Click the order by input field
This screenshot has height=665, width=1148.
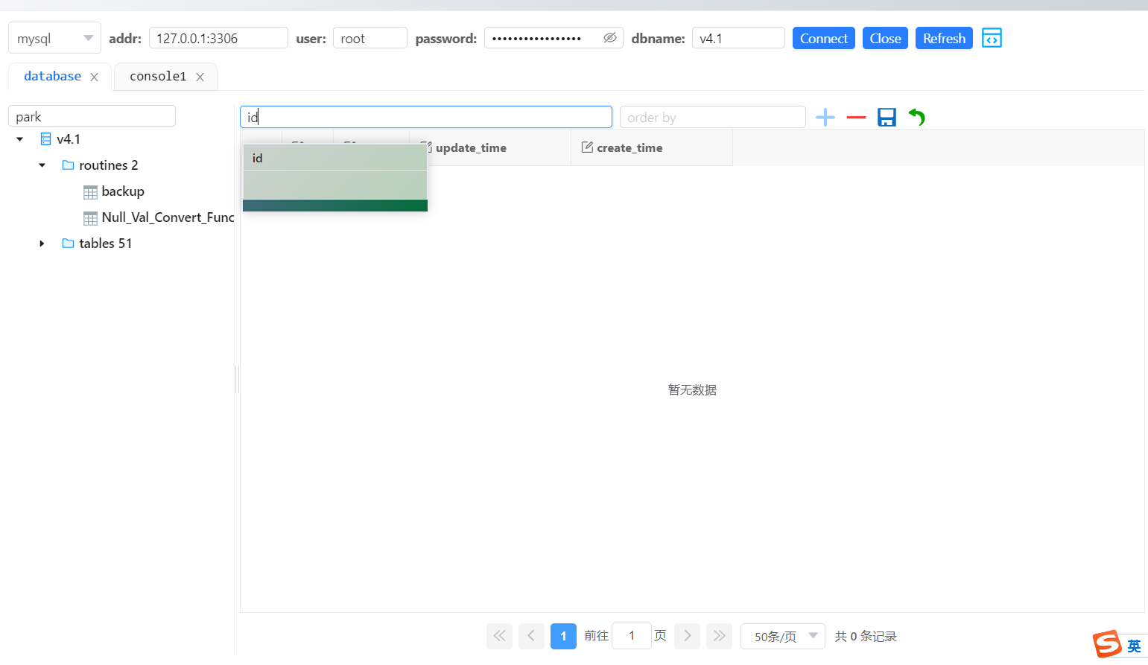click(x=712, y=118)
